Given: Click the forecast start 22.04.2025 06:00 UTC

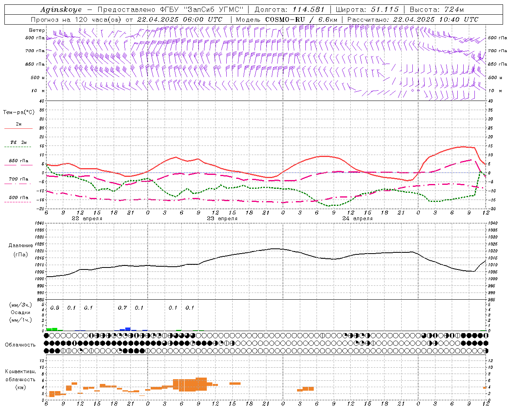Looking at the screenshot, I should coord(179,19).
